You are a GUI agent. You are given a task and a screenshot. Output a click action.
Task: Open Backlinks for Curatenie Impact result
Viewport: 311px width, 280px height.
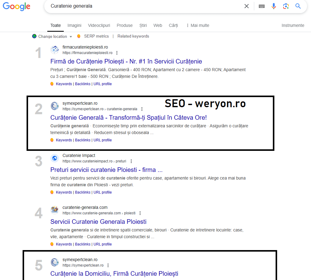[83, 192]
